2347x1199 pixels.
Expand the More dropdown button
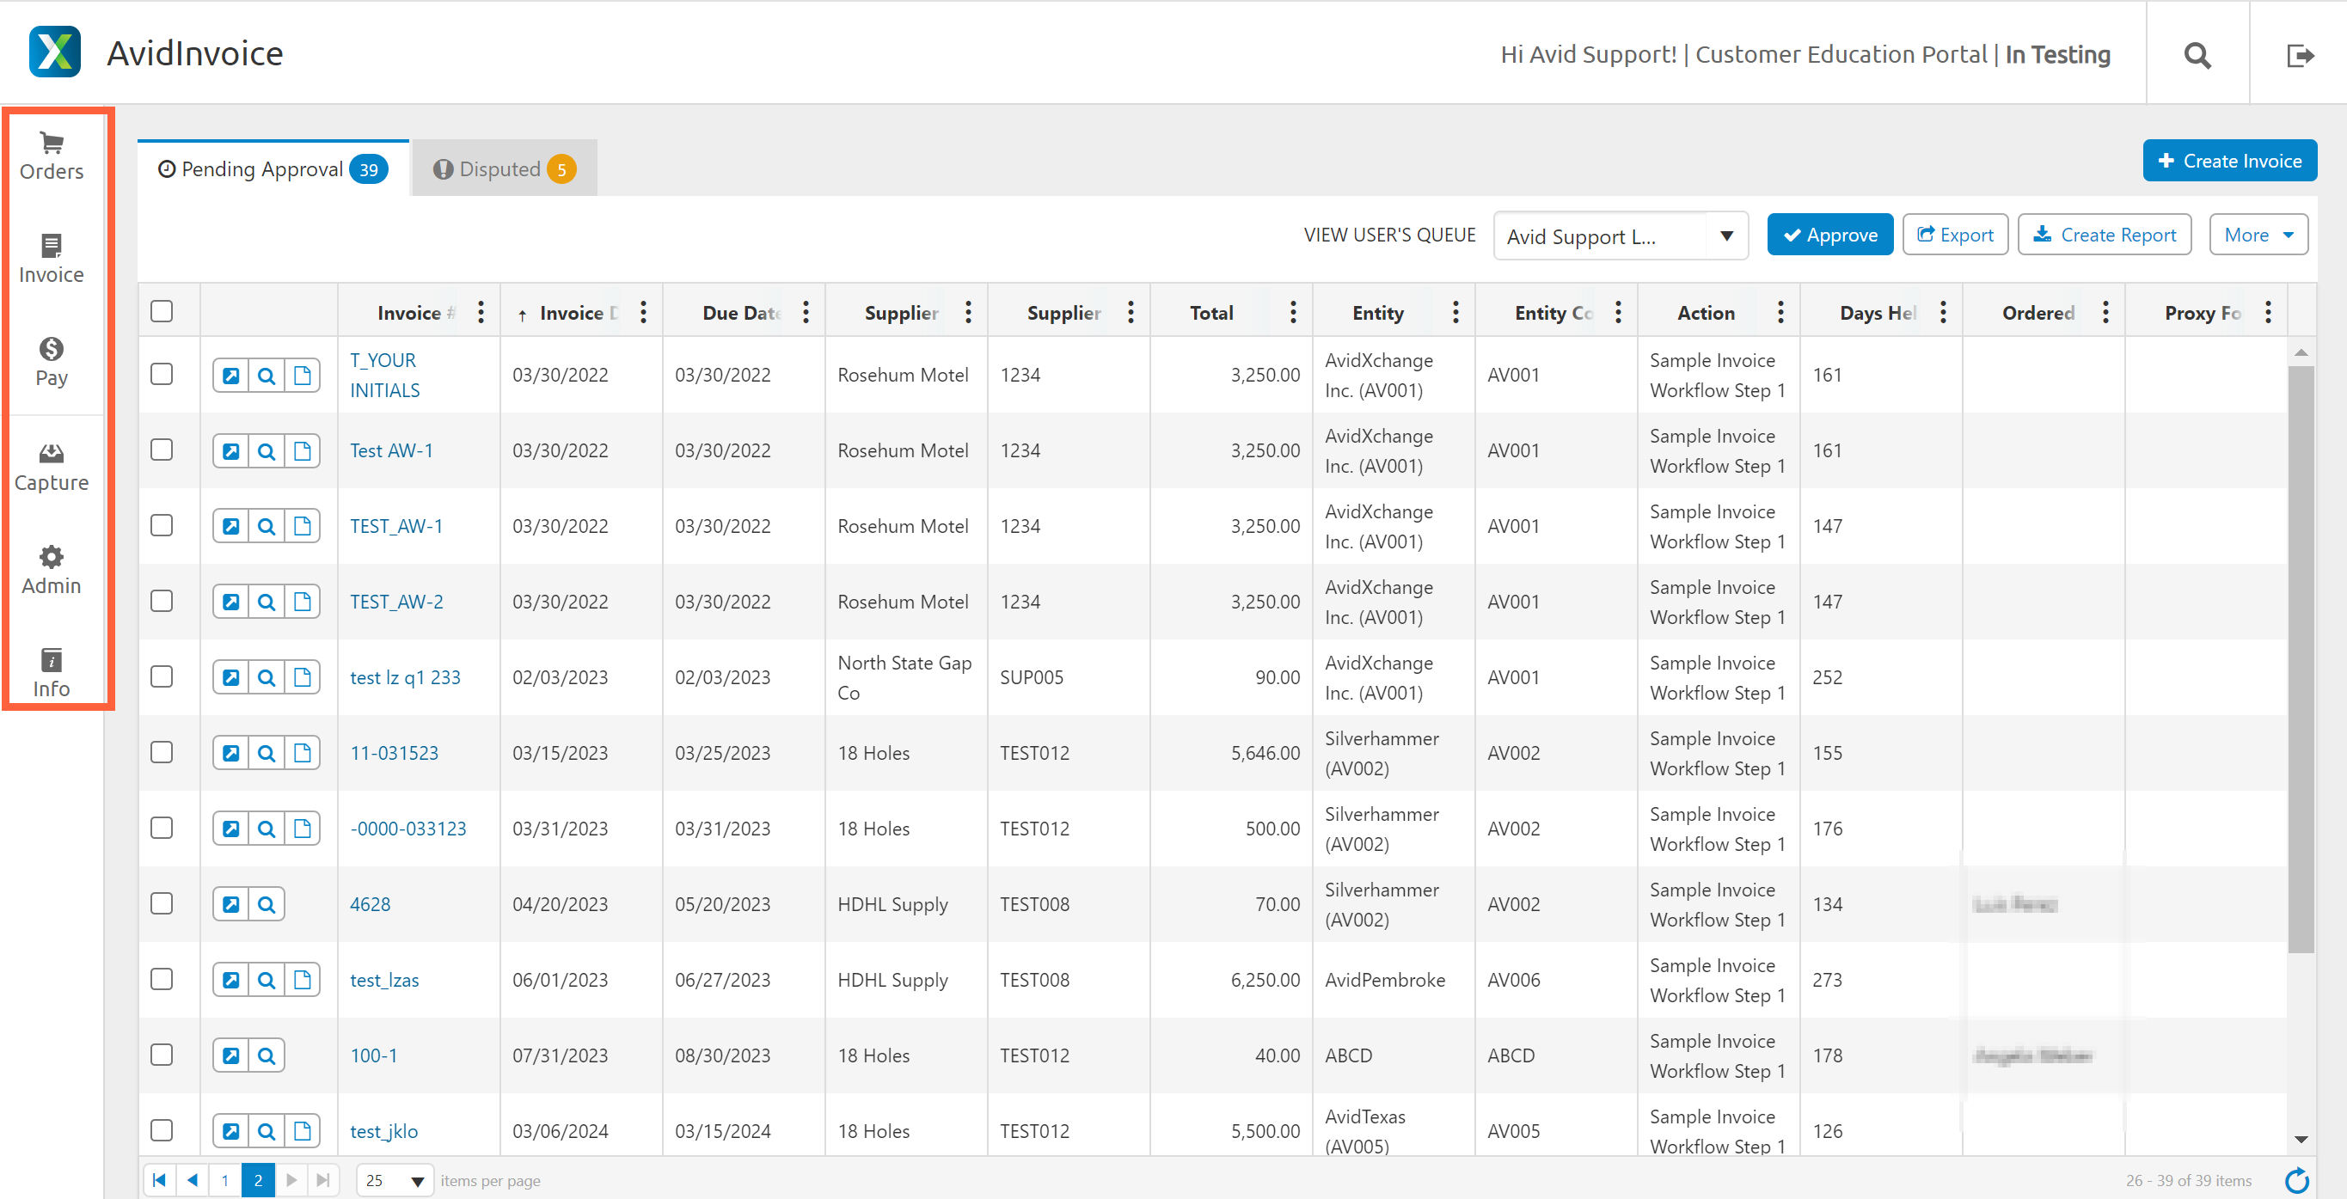point(2258,235)
